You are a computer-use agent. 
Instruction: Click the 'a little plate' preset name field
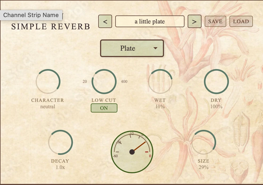click(x=150, y=22)
